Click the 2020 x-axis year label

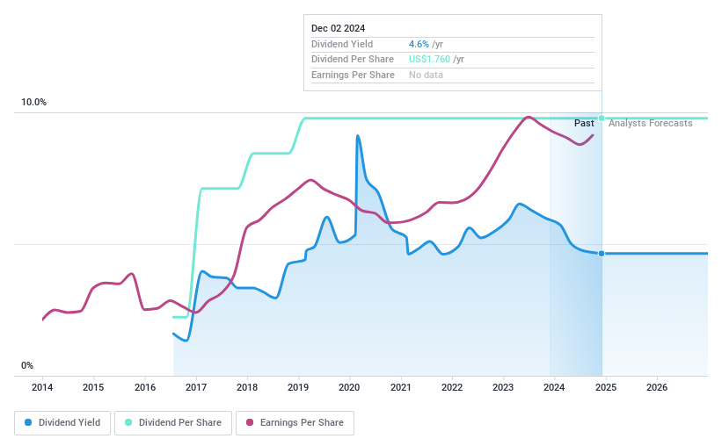point(349,387)
